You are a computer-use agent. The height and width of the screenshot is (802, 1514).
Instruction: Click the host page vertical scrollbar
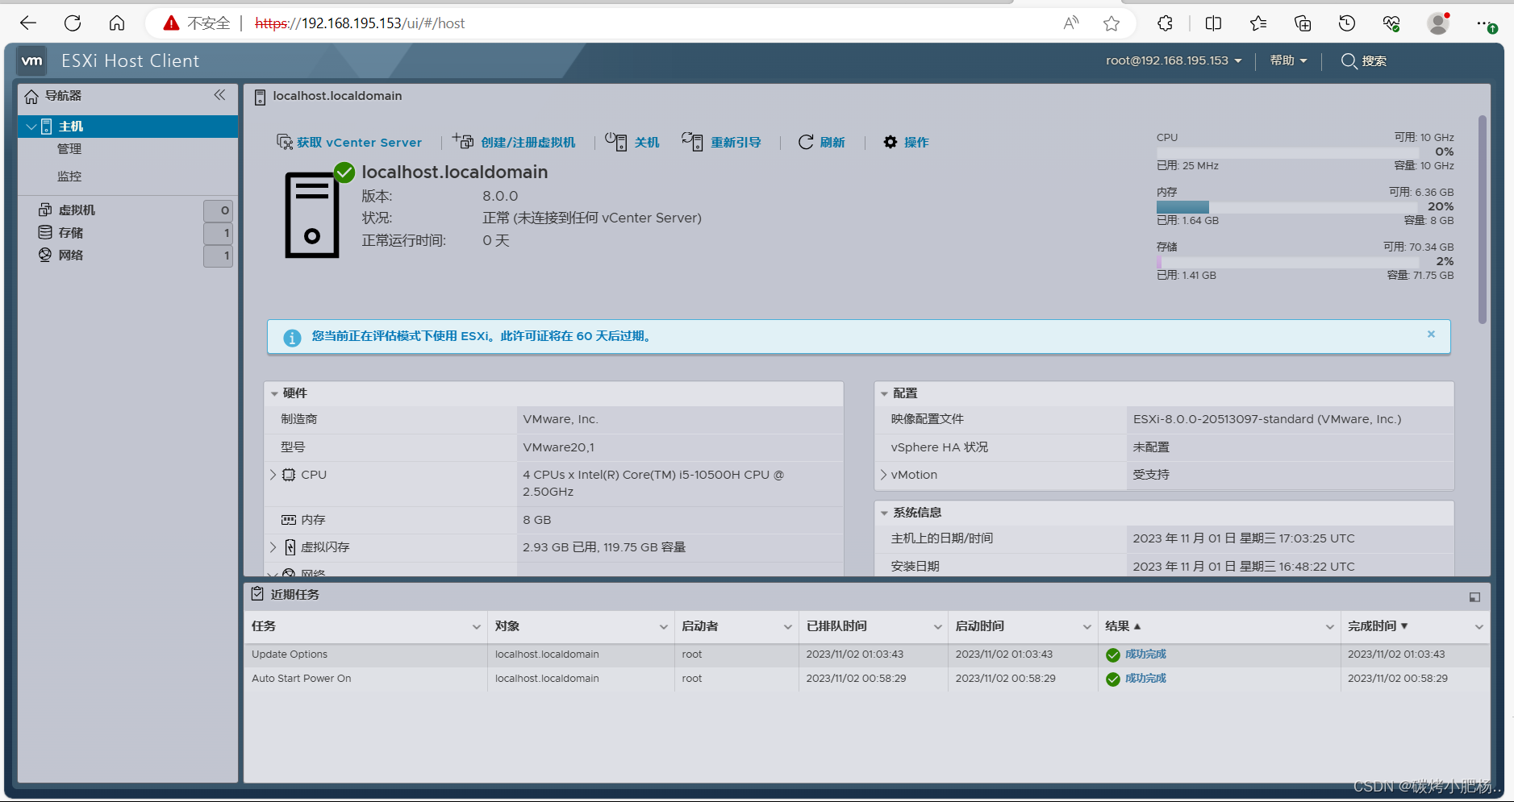coord(1482,219)
